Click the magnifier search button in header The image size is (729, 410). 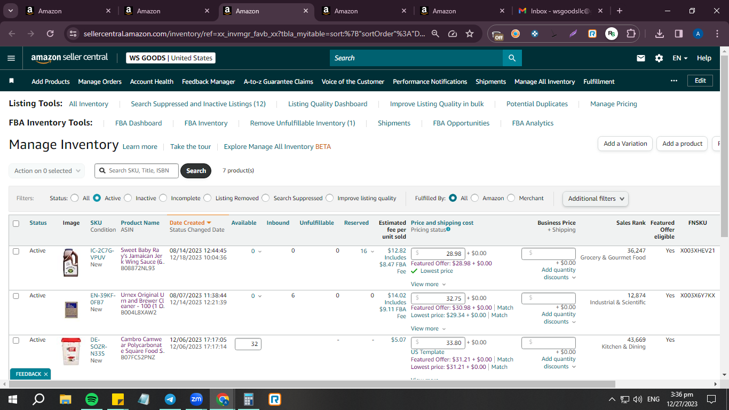[512, 58]
